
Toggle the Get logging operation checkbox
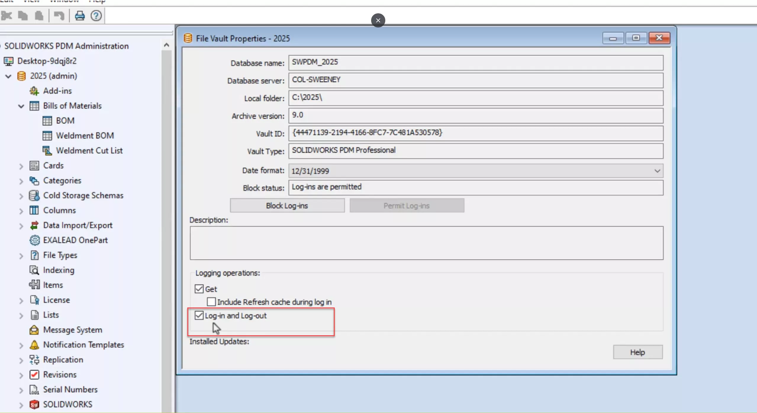(x=199, y=288)
